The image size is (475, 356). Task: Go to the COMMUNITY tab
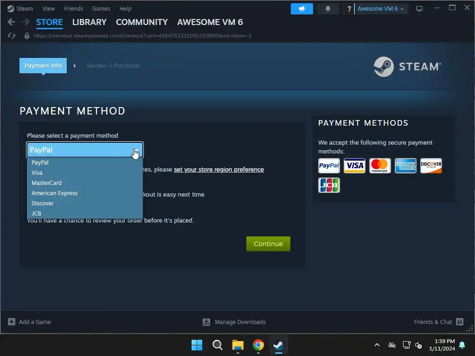click(142, 22)
